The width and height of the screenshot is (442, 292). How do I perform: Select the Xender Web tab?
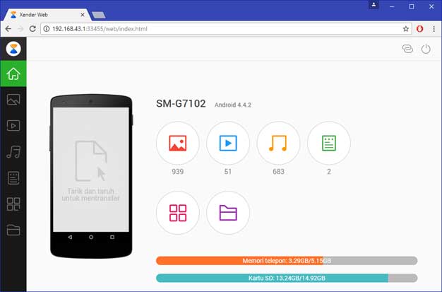click(47, 15)
